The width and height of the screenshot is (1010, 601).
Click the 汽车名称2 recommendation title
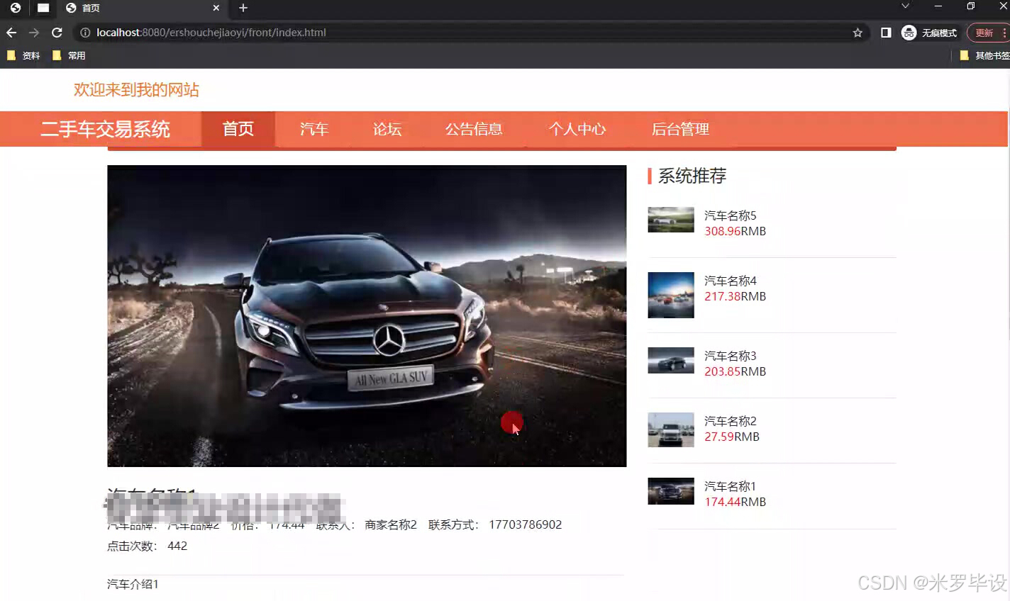731,421
